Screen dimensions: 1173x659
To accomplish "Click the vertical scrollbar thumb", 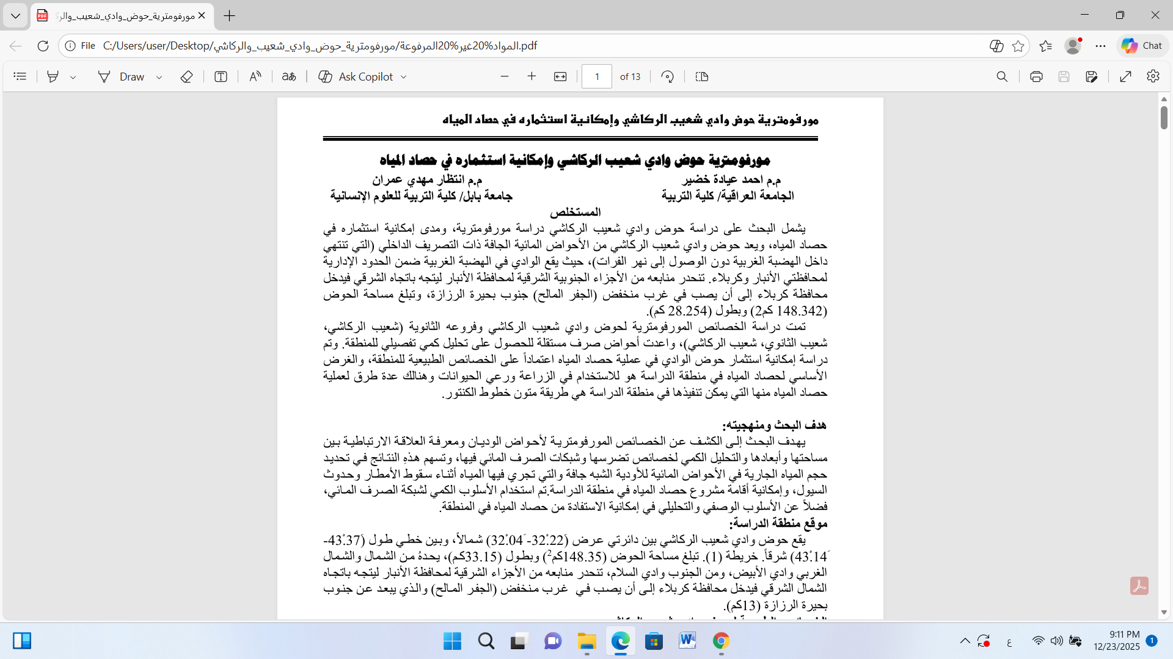I will point(1164,117).
